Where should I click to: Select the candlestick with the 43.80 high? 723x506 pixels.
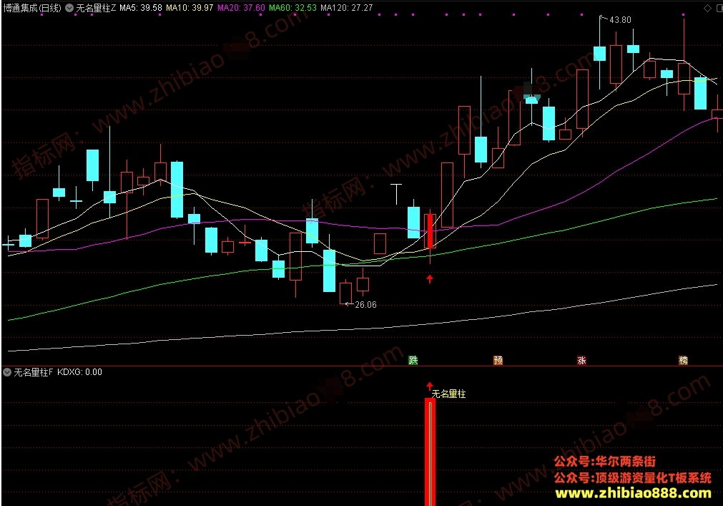599,53
